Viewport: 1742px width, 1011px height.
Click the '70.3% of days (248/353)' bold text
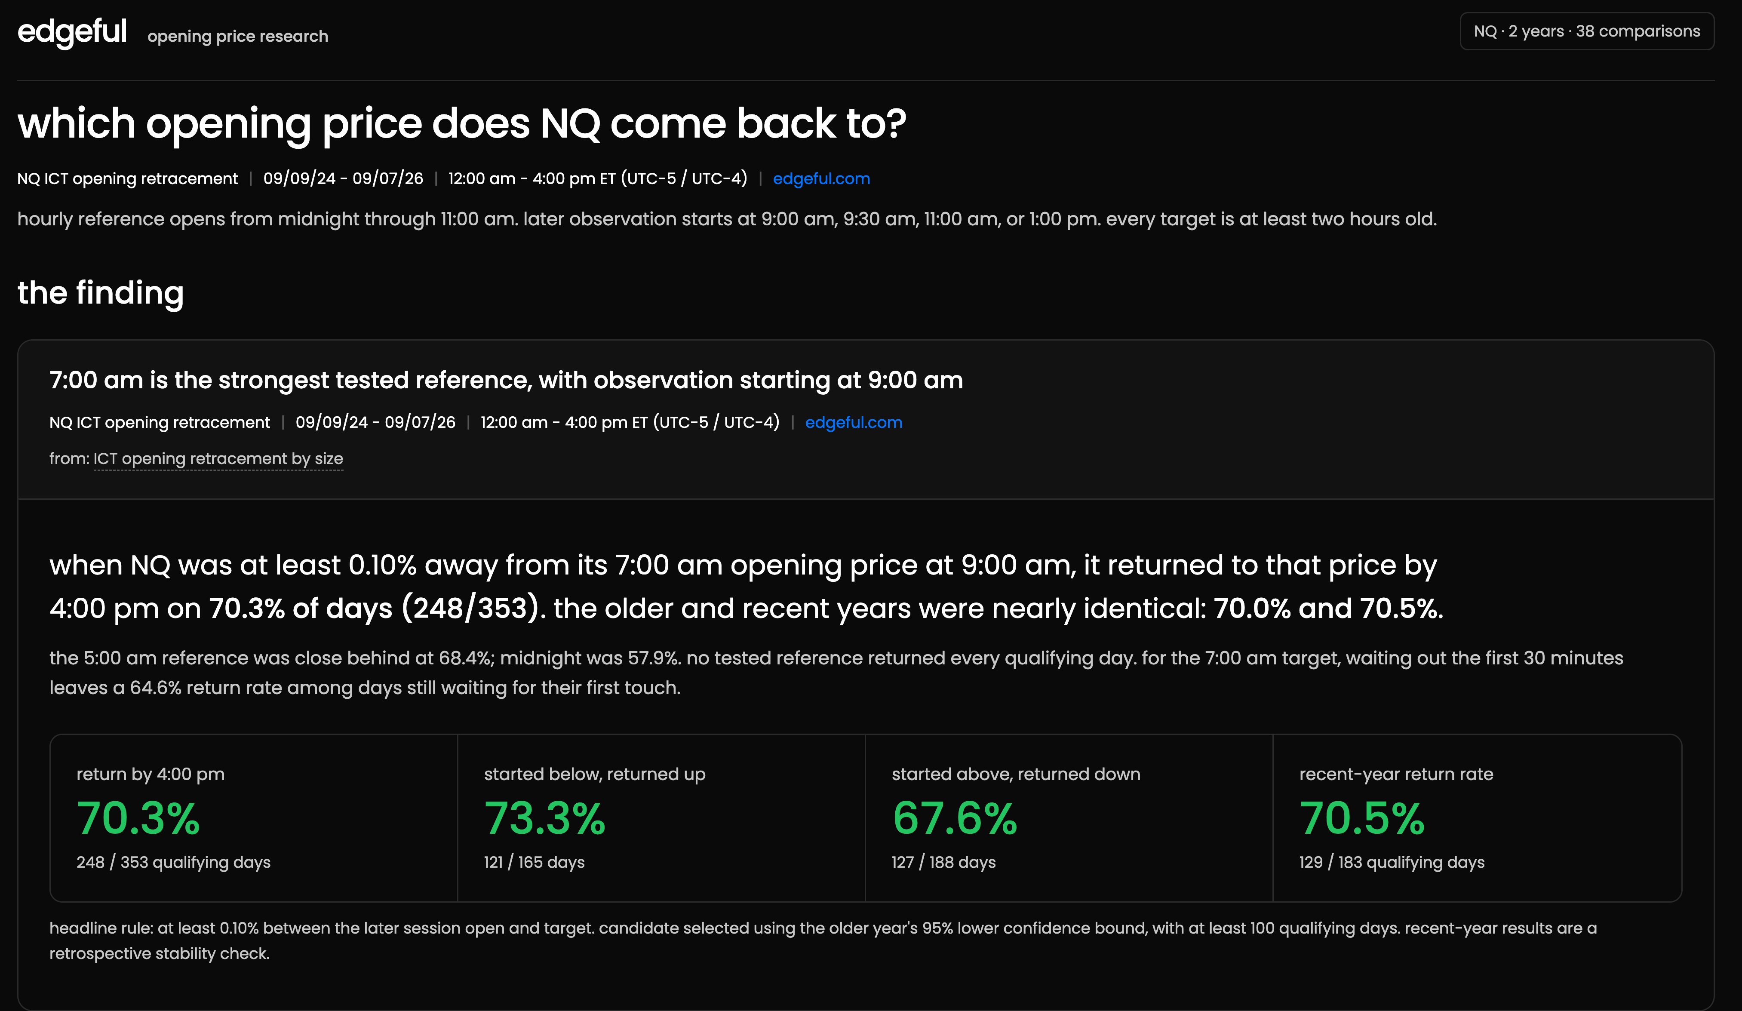[x=373, y=608]
